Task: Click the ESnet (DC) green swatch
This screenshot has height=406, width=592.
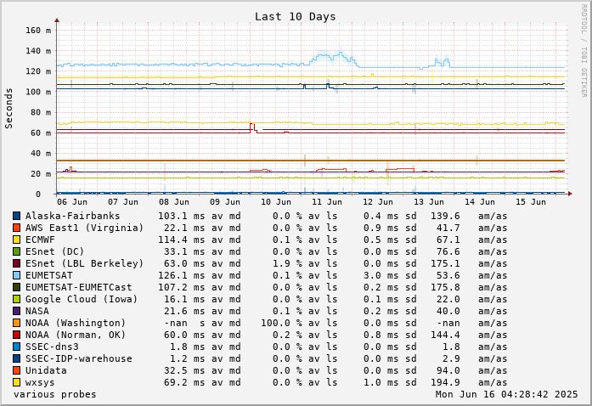Action: 16,251
